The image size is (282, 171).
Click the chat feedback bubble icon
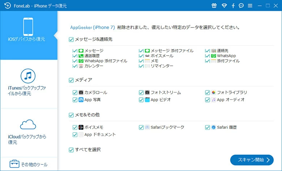tap(241, 6)
